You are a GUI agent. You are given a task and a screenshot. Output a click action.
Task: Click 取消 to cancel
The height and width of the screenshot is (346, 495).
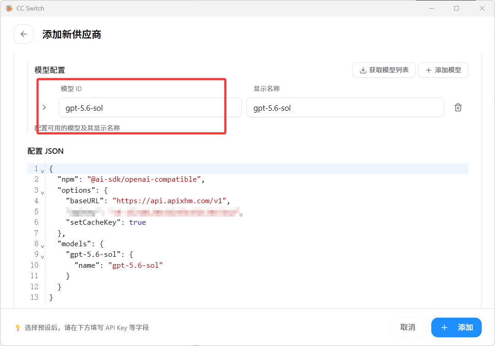[x=407, y=327]
